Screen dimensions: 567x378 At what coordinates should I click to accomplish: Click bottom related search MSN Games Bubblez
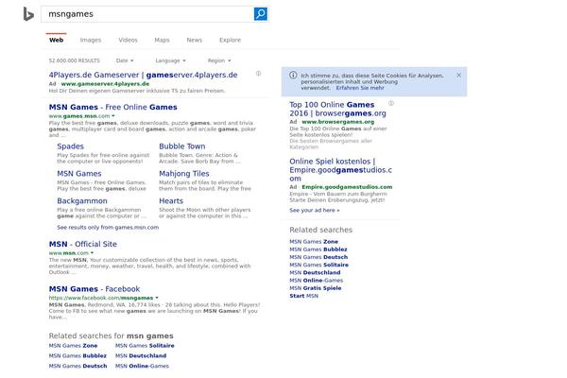coord(77,355)
